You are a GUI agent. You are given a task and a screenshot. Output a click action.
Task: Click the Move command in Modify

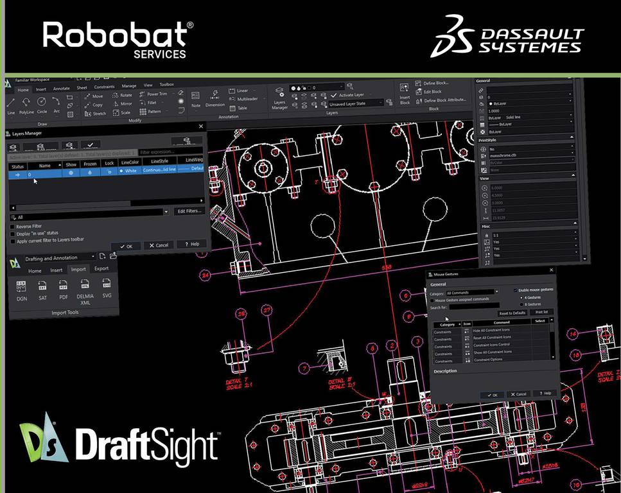tap(94, 96)
